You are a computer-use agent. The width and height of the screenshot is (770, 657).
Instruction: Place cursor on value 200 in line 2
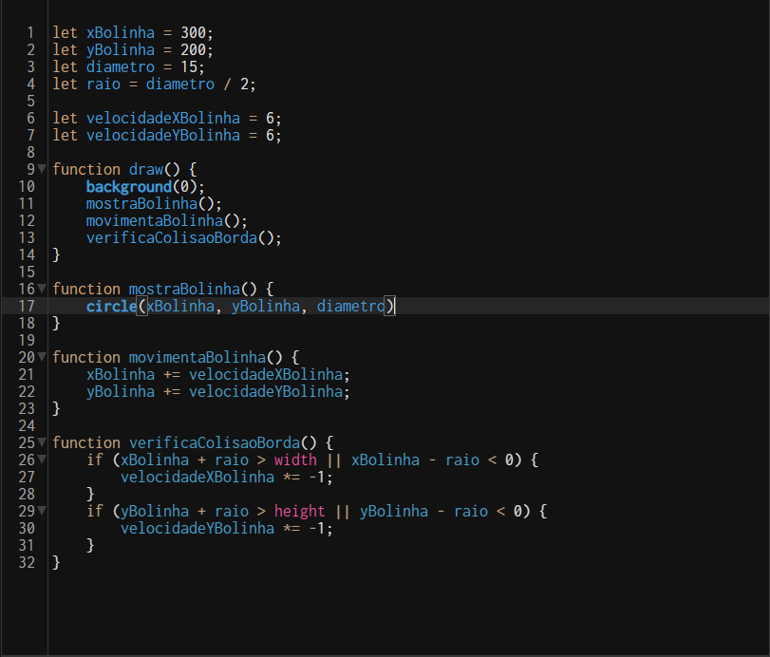(193, 49)
